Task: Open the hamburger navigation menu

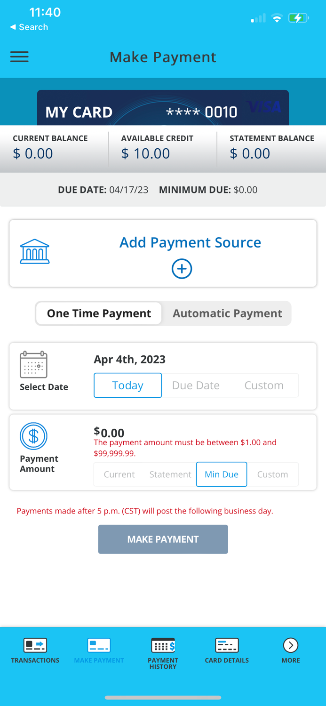Action: 19,56
